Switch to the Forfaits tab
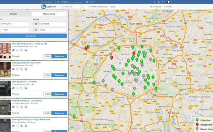The width and height of the screenshot is (213, 132). (15, 14)
